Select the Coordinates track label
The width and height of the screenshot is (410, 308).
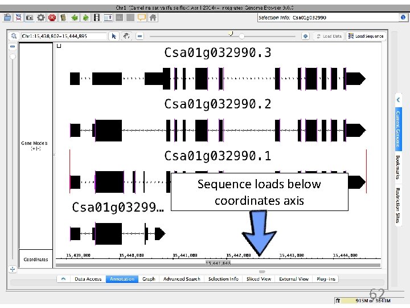pyautogui.click(x=36, y=260)
